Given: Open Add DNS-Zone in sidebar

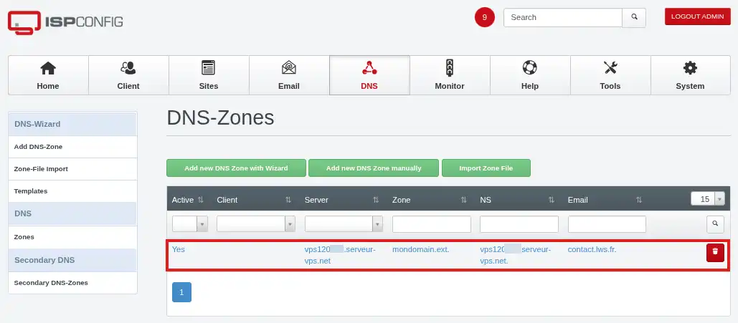Looking at the screenshot, I should pyautogui.click(x=73, y=147).
